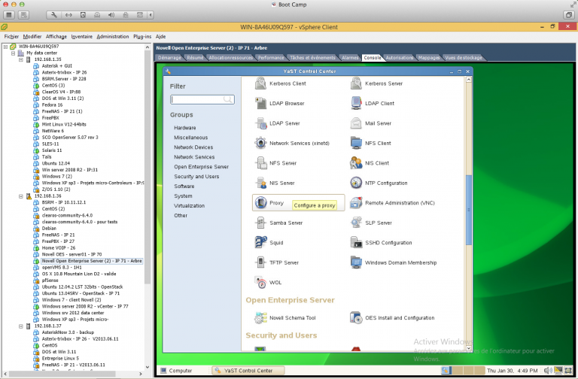Image resolution: width=578 pixels, height=379 pixels.
Task: Click the Computer button in guest taskbar
Action: 177,371
